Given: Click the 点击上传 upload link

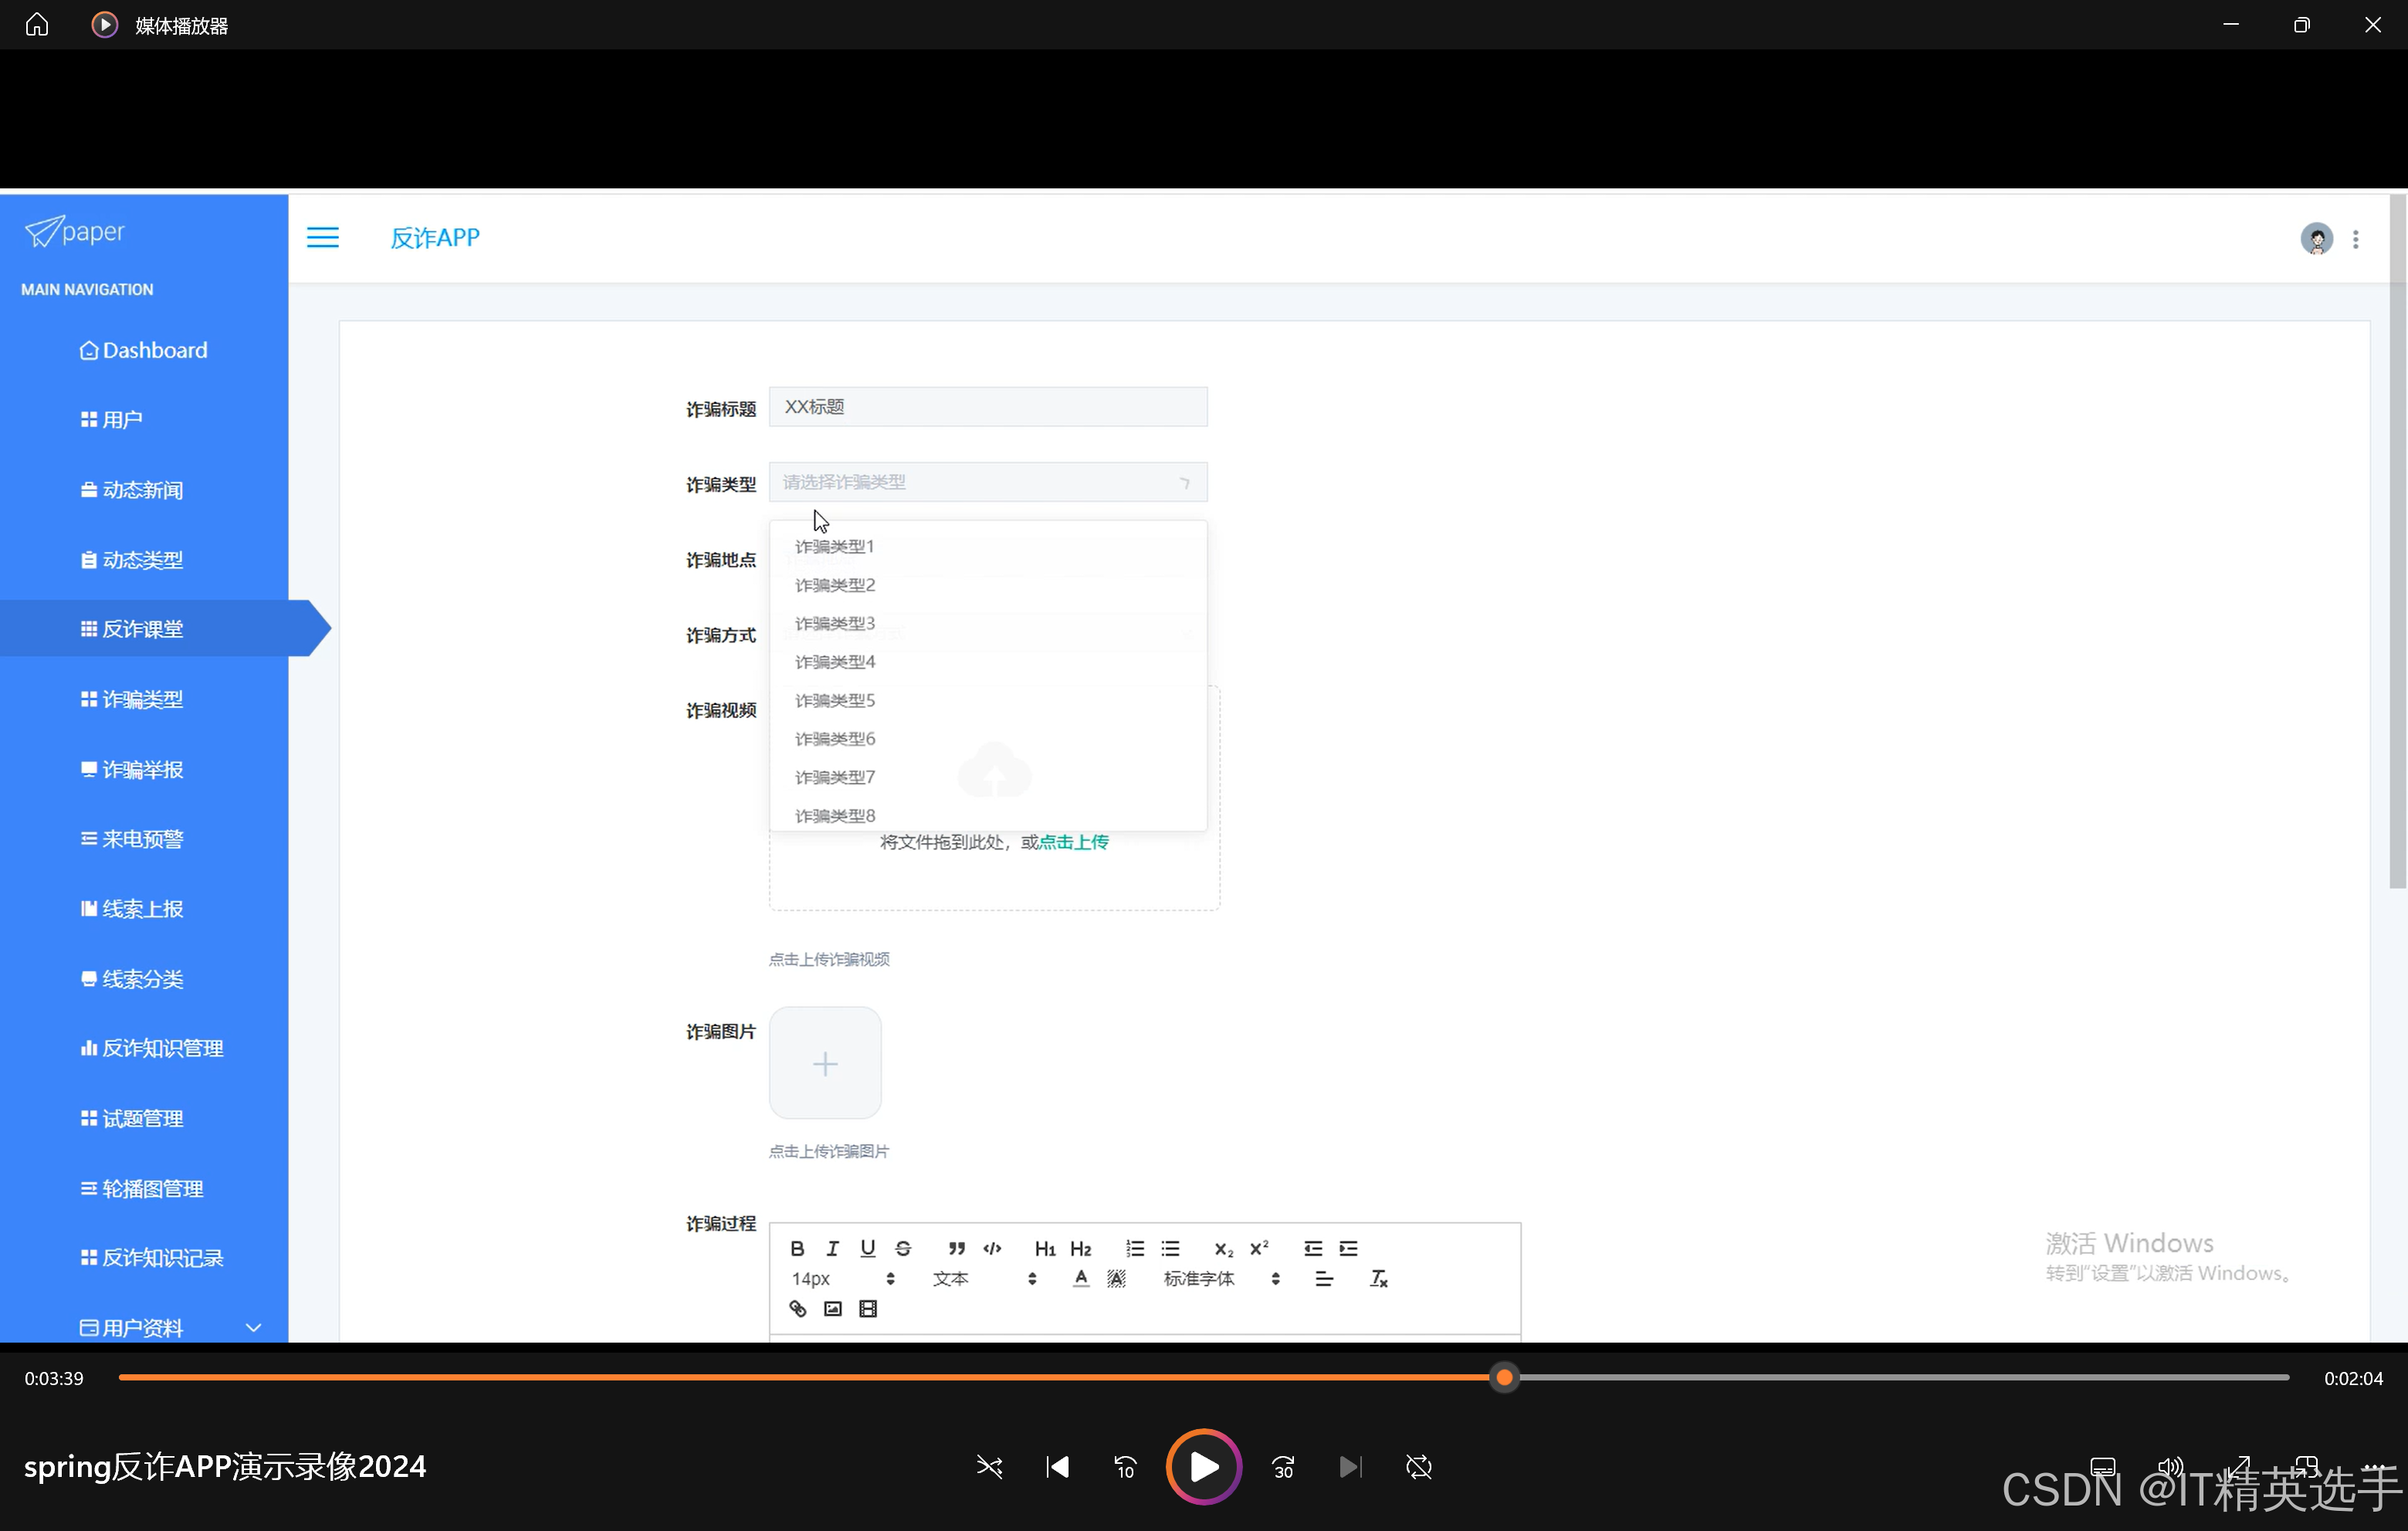Looking at the screenshot, I should [1074, 842].
